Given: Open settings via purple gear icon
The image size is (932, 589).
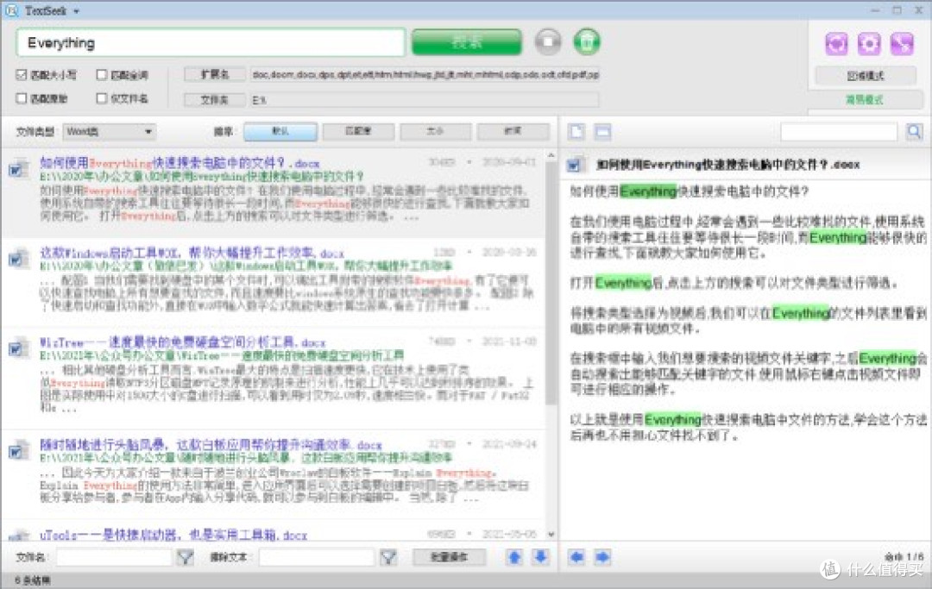Looking at the screenshot, I should [x=868, y=44].
